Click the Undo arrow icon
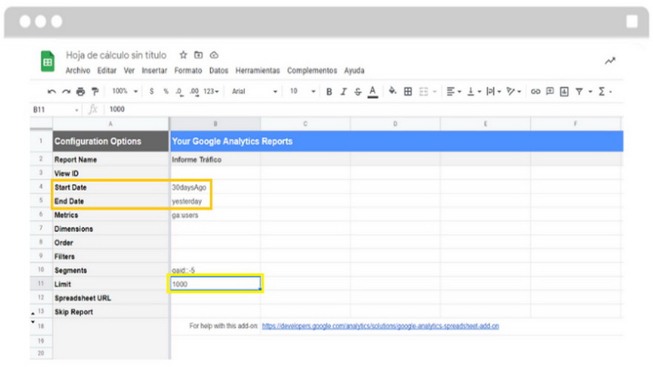The height and width of the screenshot is (367, 653). (x=52, y=91)
